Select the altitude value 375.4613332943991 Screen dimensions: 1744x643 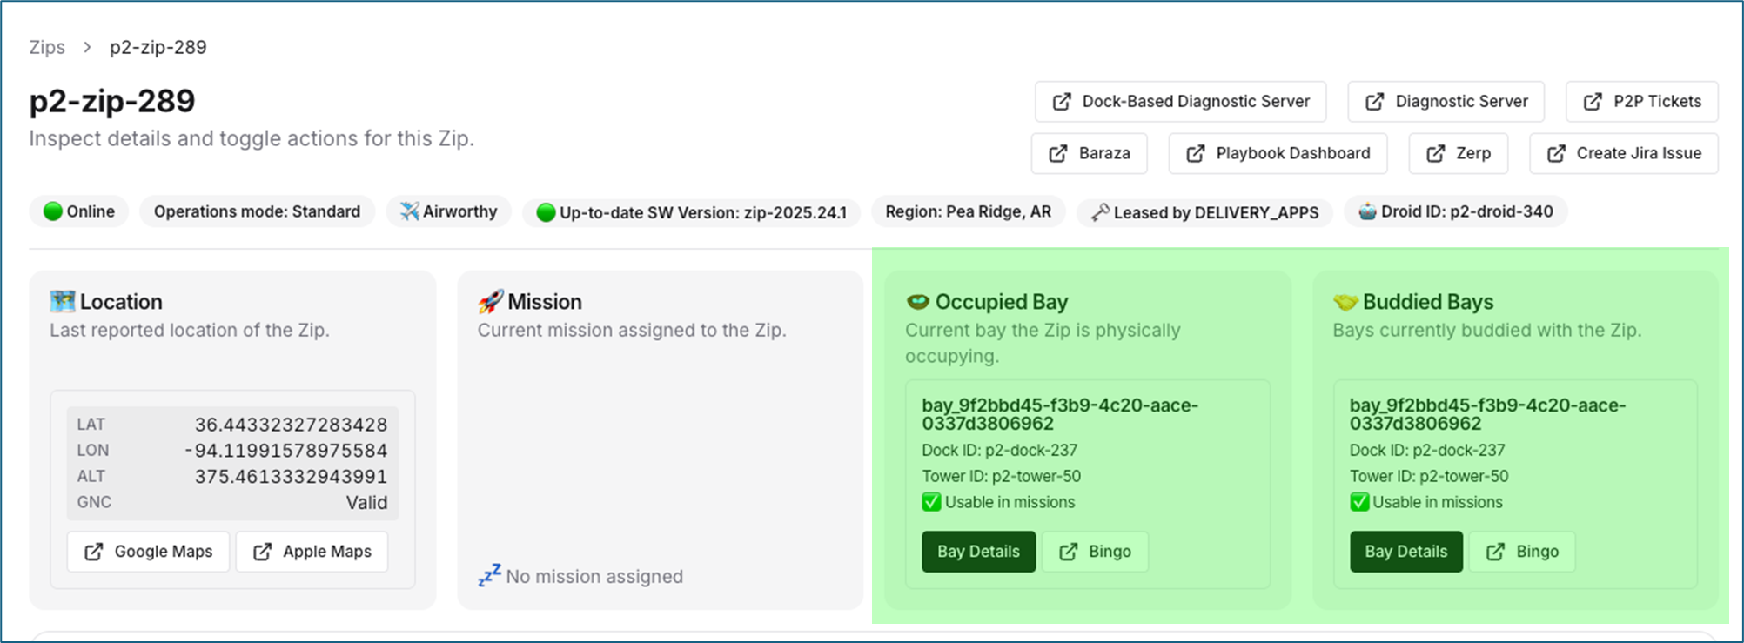pyautogui.click(x=291, y=477)
